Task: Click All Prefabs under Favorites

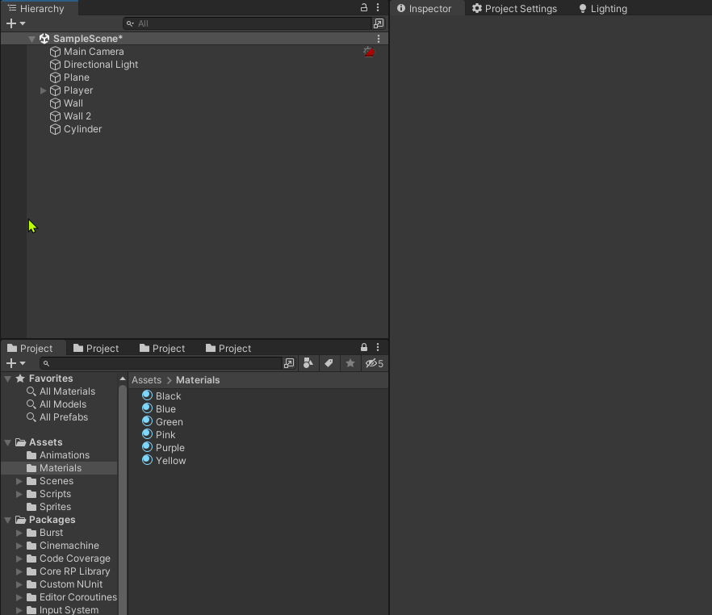Action: tap(62, 417)
